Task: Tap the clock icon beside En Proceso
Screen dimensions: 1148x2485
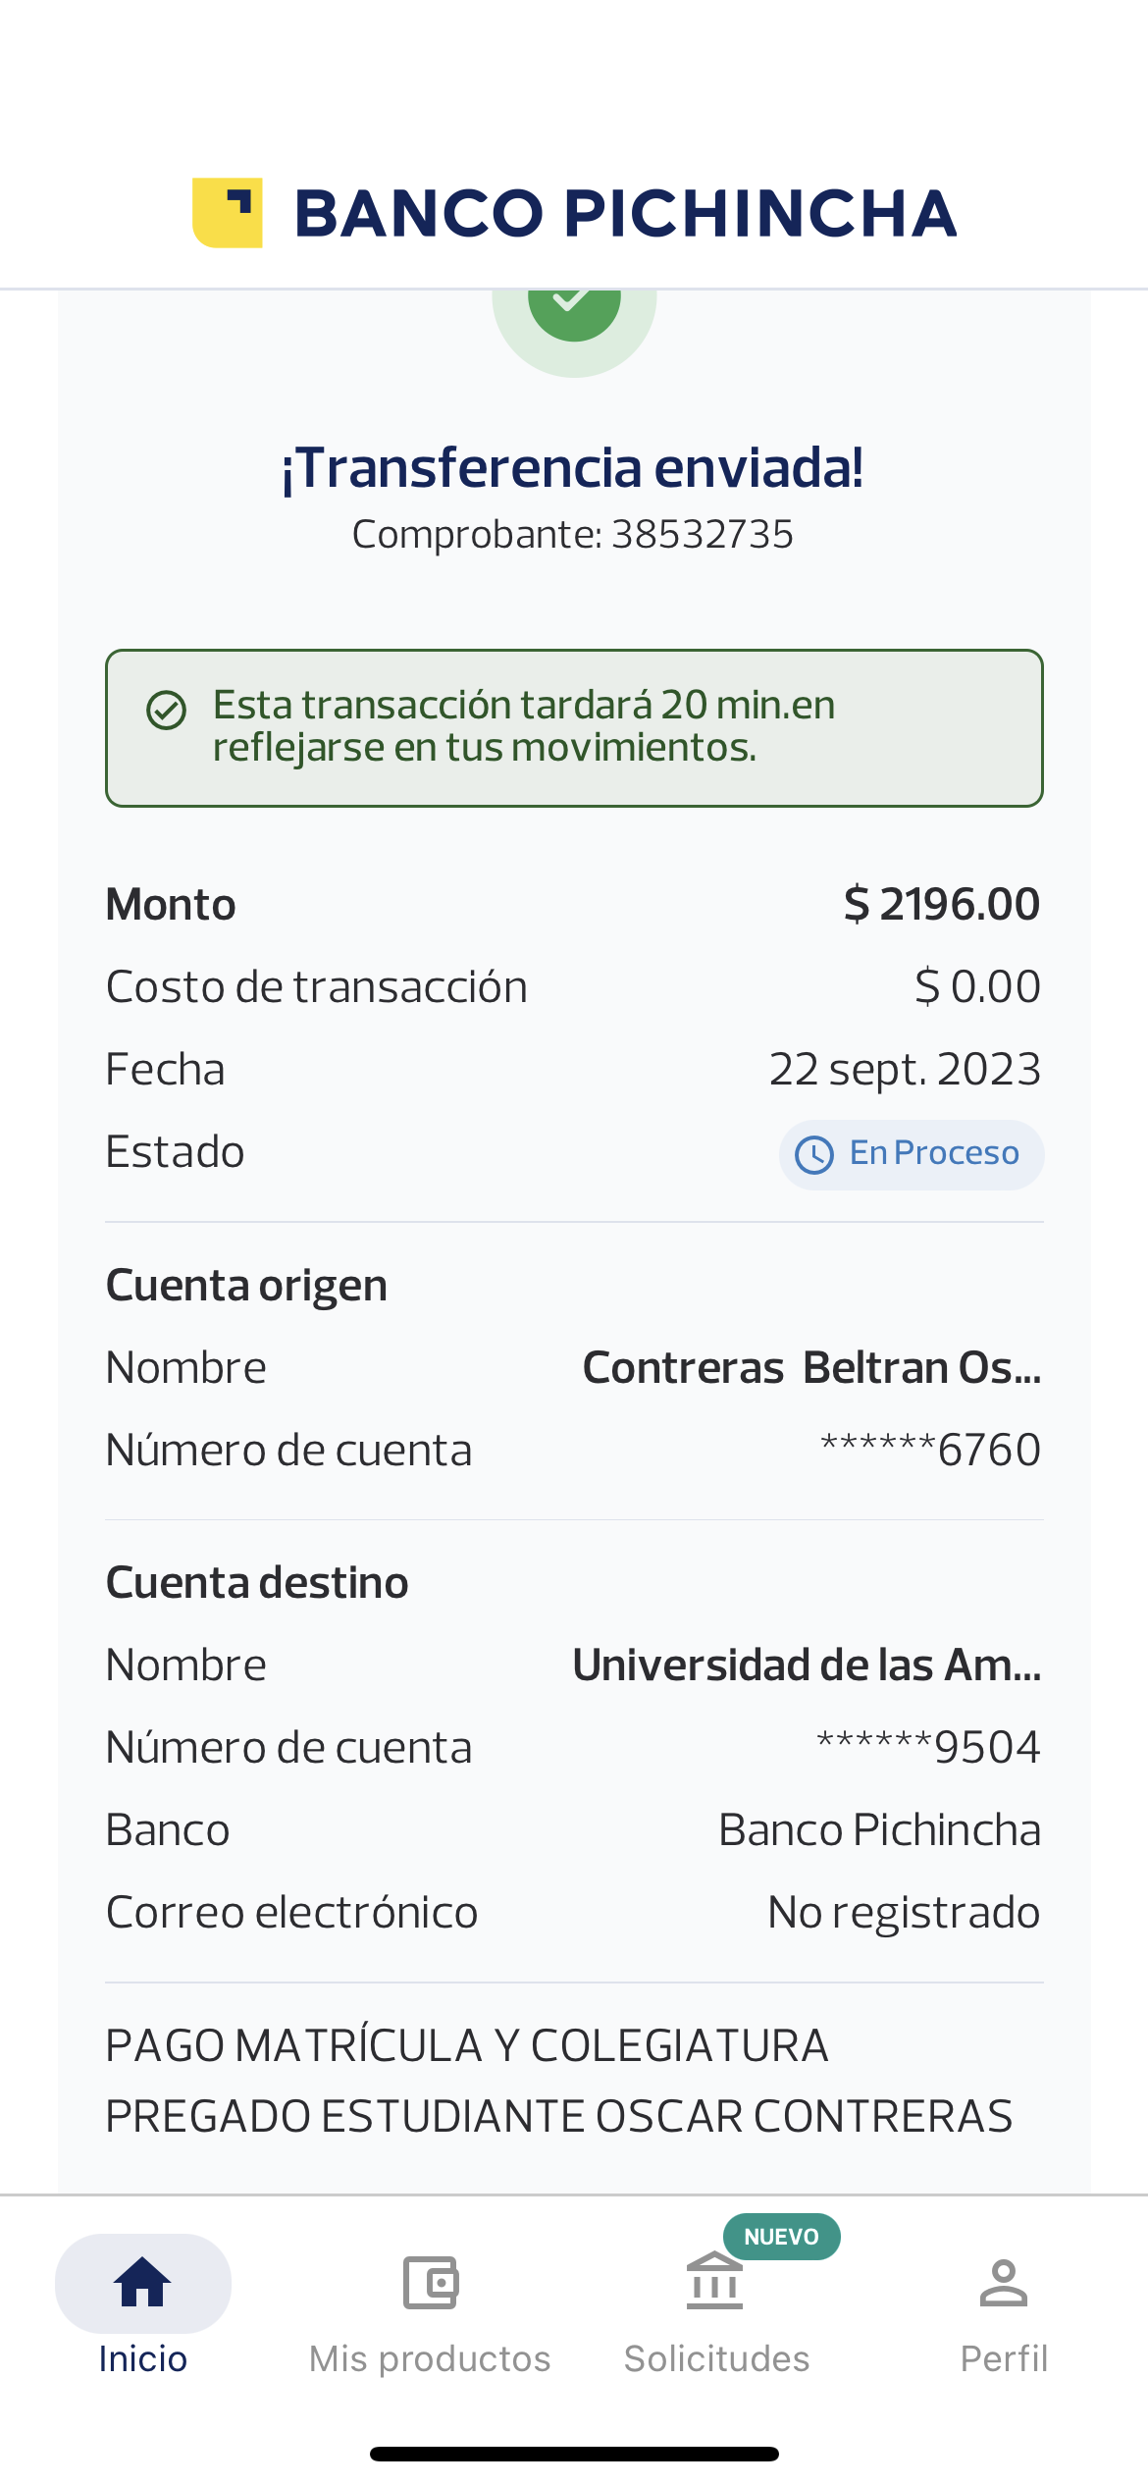Action: click(x=813, y=1155)
